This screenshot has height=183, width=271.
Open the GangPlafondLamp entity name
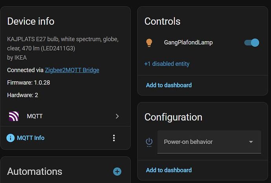[188, 42]
